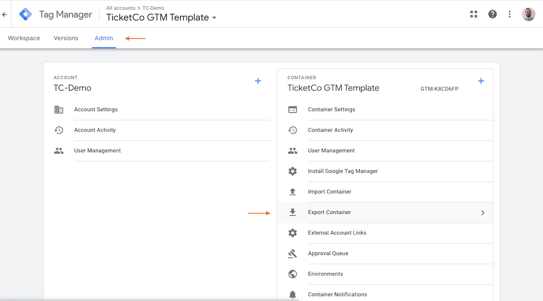The height and width of the screenshot is (301, 543).
Task: Open the TicketCo GTM Template container dropdown
Action: pos(161,17)
